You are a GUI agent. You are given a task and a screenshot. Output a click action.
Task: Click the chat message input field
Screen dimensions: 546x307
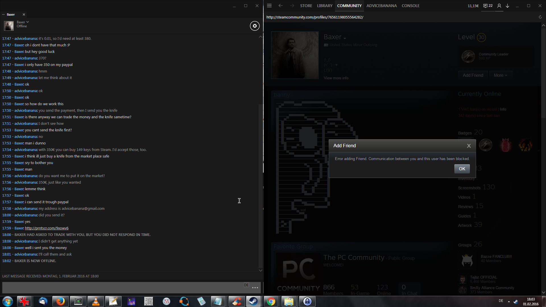[x=122, y=288]
